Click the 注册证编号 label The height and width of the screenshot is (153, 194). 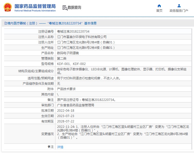[x=46, y=32]
